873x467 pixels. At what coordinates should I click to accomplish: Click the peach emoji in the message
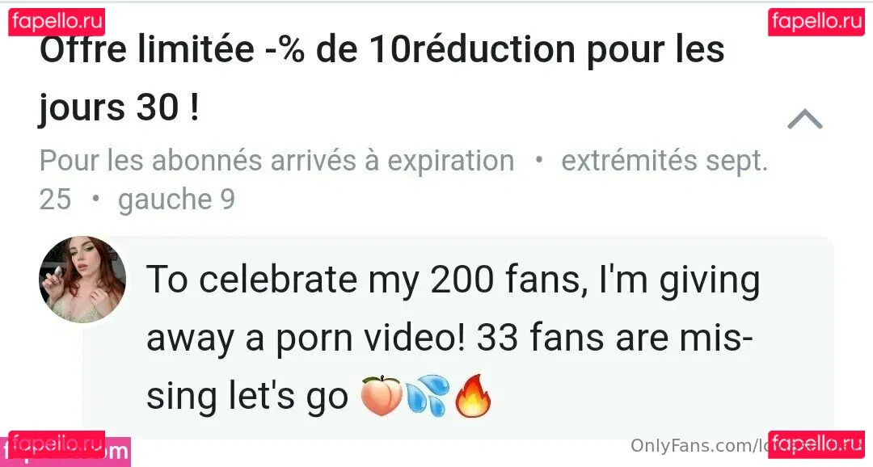(380, 398)
